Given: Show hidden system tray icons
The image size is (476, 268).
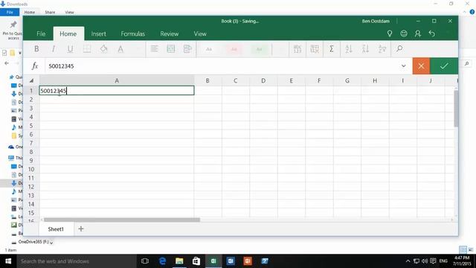Looking at the screenshot, I should 408,261.
